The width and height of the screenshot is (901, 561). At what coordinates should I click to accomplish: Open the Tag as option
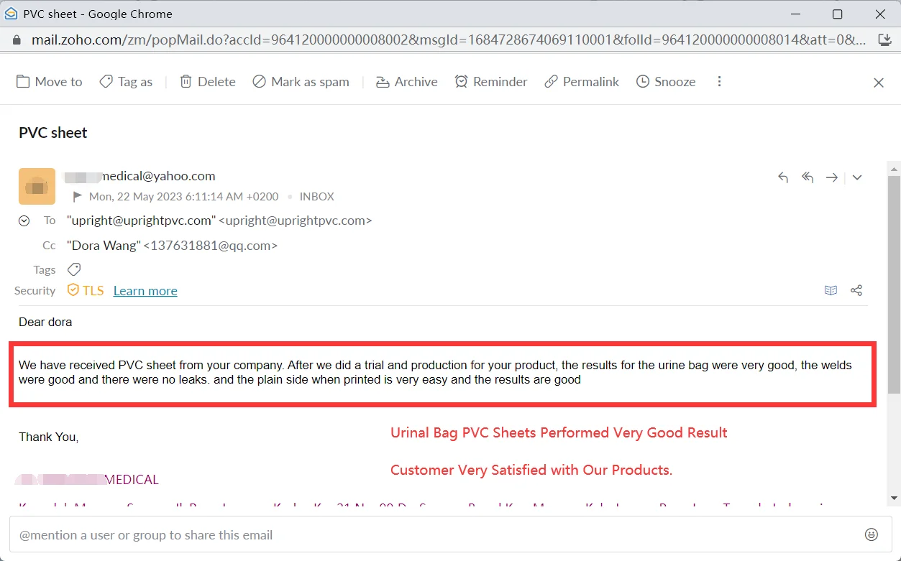click(x=126, y=82)
